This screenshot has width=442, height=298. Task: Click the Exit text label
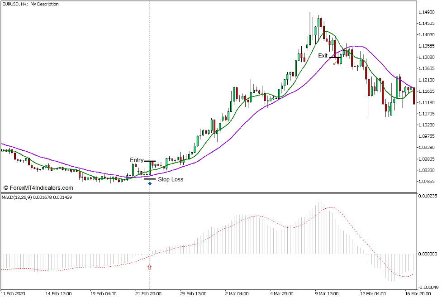[323, 56]
